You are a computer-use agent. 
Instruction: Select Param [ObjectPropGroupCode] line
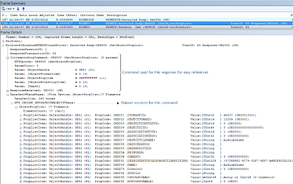(x=51, y=82)
